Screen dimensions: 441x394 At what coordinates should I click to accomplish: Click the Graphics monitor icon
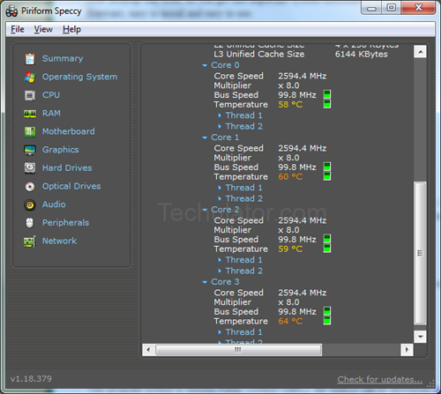tap(30, 150)
